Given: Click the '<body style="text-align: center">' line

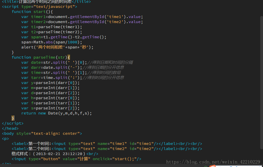Looking at the screenshot, I should coord(42,134).
